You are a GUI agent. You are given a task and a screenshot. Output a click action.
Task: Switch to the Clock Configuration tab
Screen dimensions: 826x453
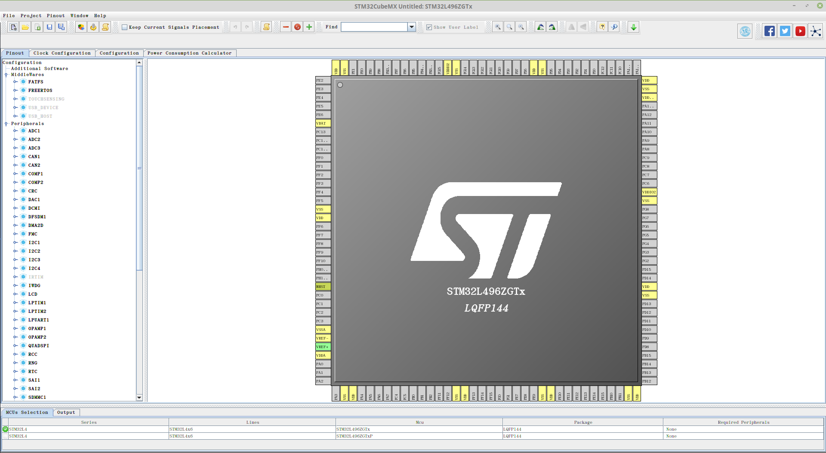[62, 53]
